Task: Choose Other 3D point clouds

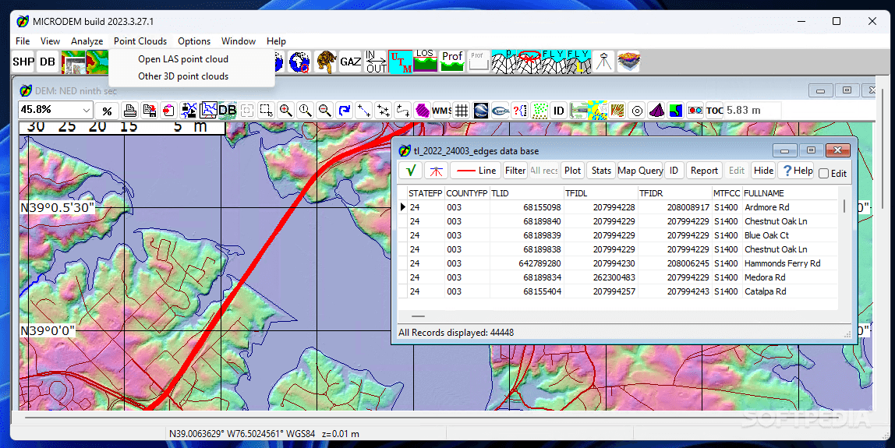Action: coord(183,76)
